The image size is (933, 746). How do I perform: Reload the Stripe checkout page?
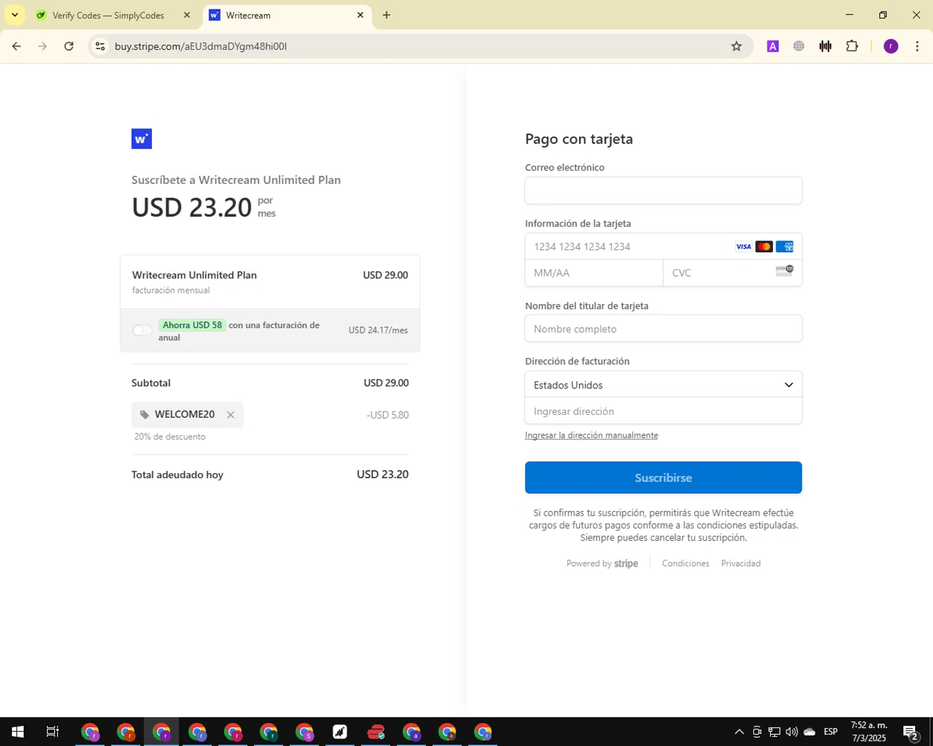[69, 46]
